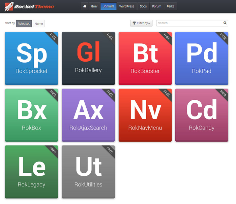Sort extensions by Released
The width and height of the screenshot is (236, 204).
point(24,24)
